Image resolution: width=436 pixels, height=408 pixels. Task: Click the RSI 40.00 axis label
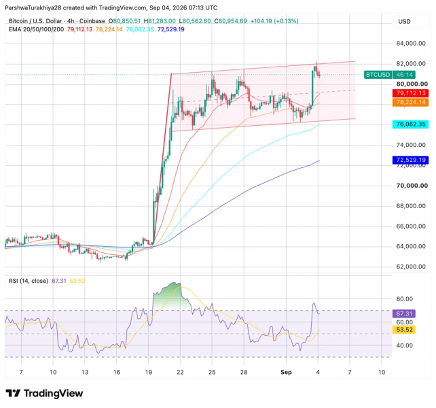pos(404,345)
